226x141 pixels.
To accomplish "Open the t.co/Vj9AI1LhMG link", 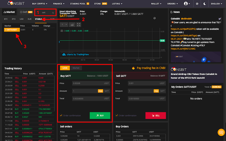I will click(x=183, y=49).
